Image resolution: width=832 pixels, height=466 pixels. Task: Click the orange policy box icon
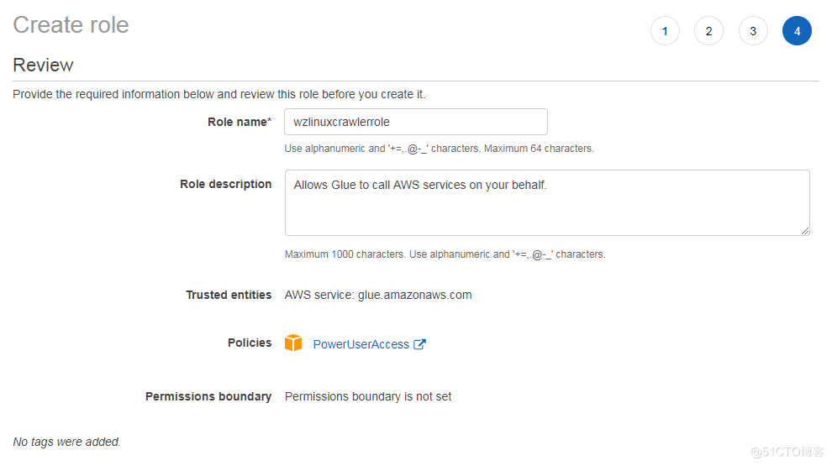coord(293,343)
